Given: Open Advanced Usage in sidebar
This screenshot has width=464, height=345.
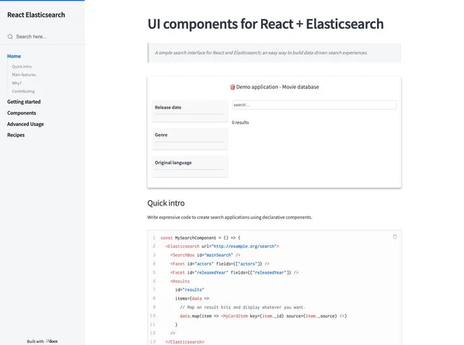Looking at the screenshot, I should (26, 124).
